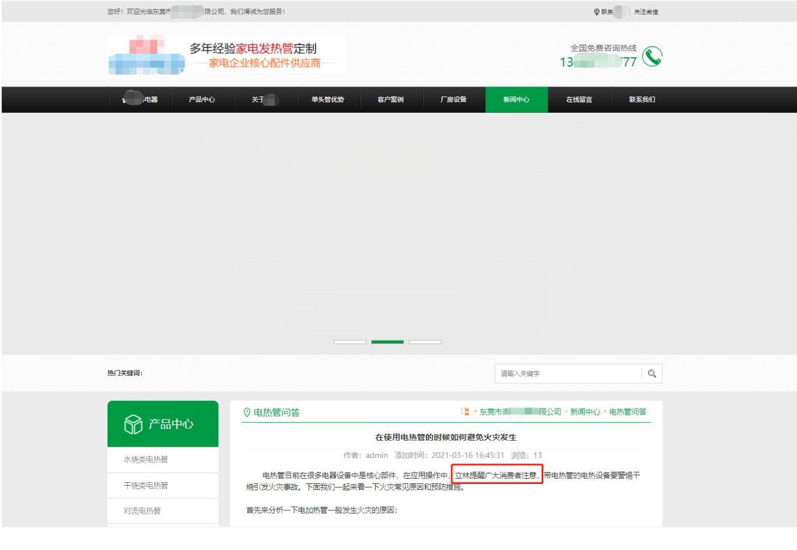
Task: Select 对流电热管 in sidebar
Action: tap(142, 511)
